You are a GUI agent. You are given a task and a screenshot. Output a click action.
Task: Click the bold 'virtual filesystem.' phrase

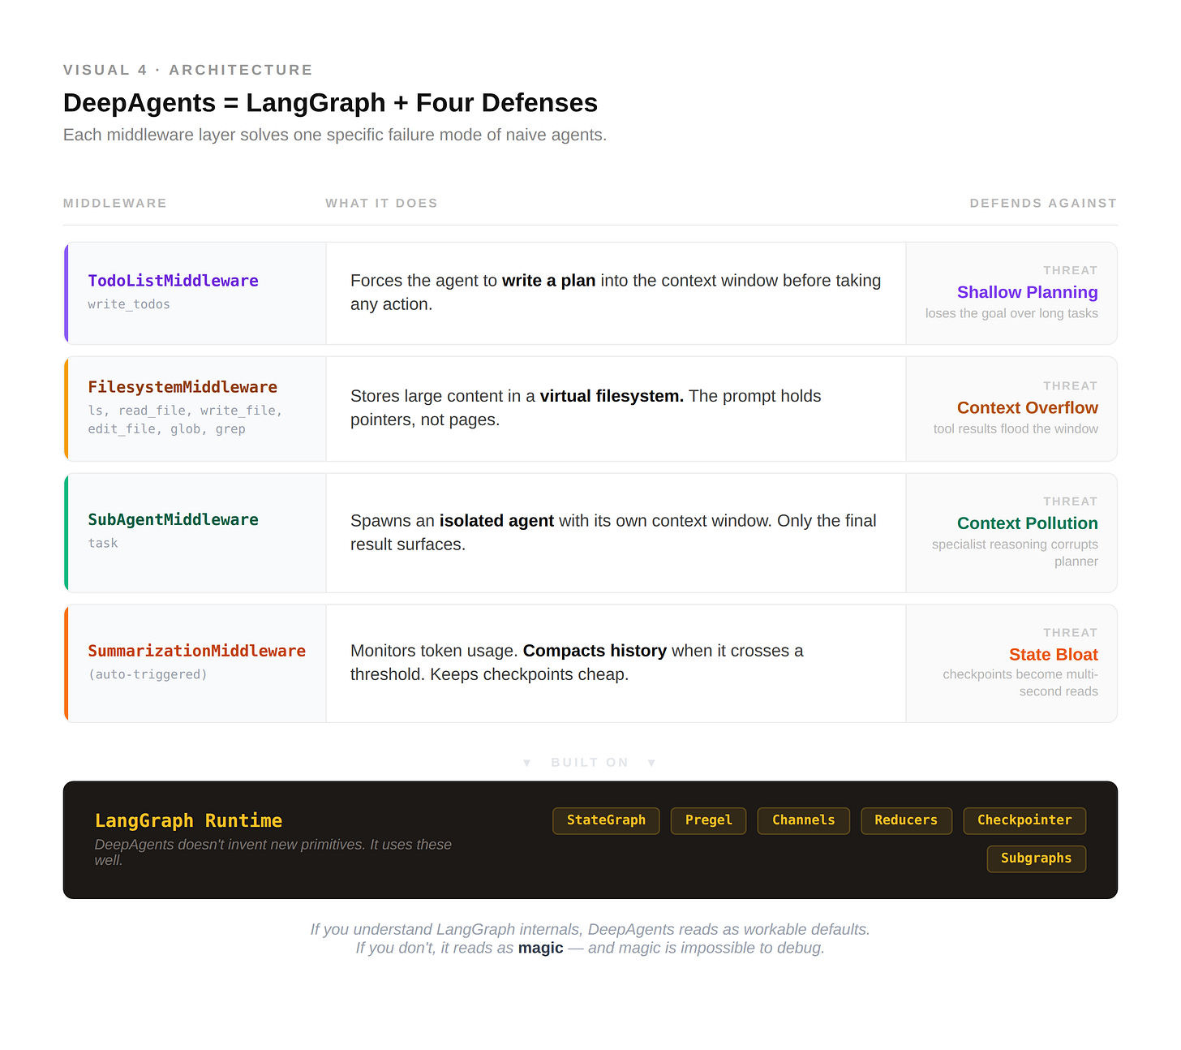coord(612,396)
